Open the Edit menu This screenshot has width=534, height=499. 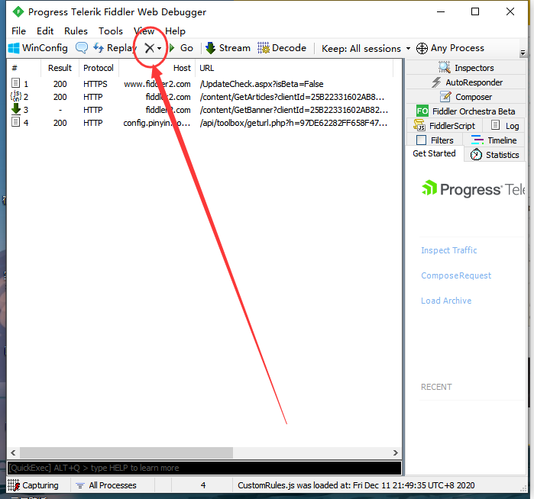pos(45,31)
